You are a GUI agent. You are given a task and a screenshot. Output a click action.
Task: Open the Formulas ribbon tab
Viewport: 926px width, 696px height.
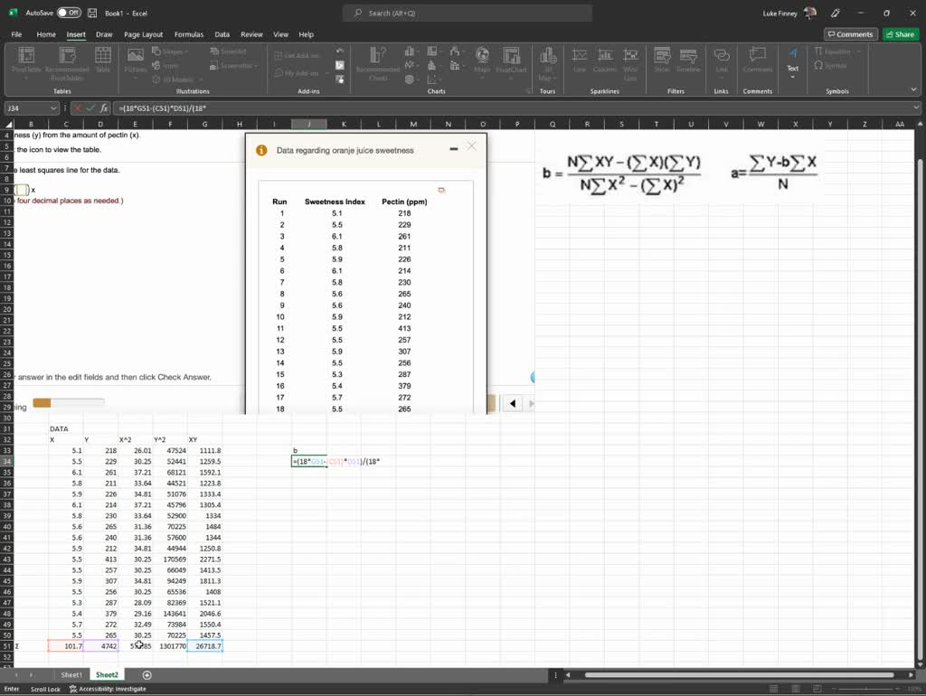[x=189, y=34]
